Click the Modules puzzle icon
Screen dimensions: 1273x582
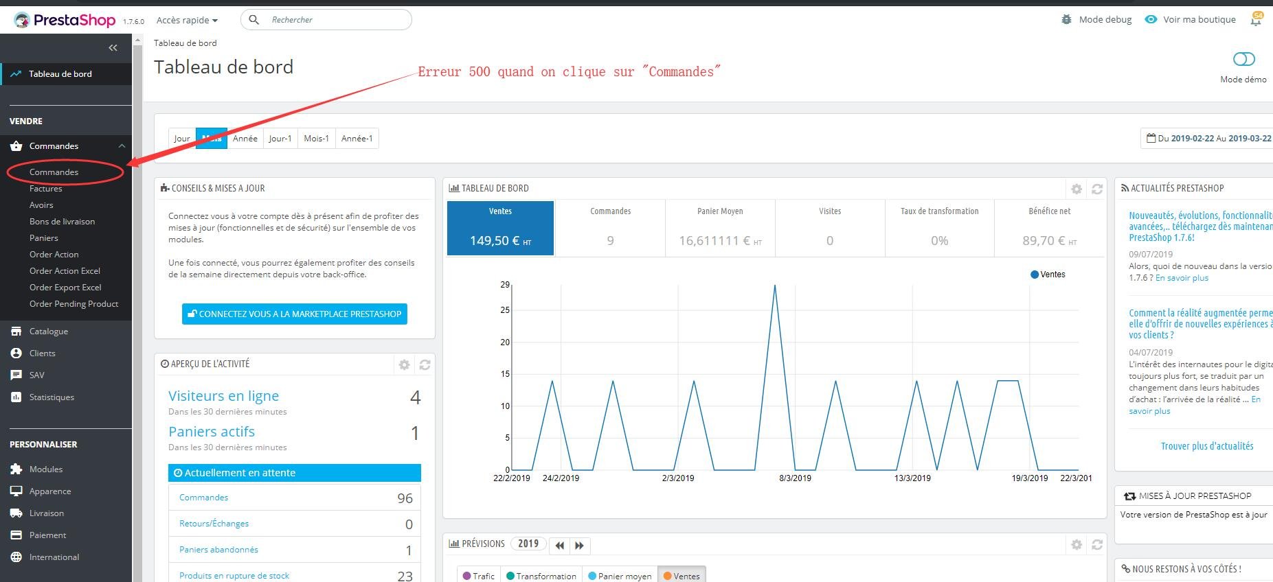pos(16,469)
